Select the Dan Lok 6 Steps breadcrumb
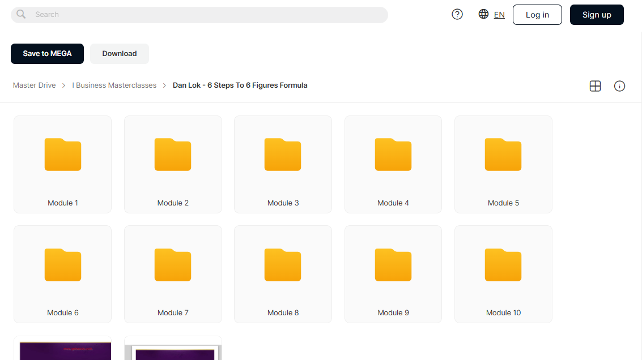Screen dimensions: 642x360 [240, 85]
